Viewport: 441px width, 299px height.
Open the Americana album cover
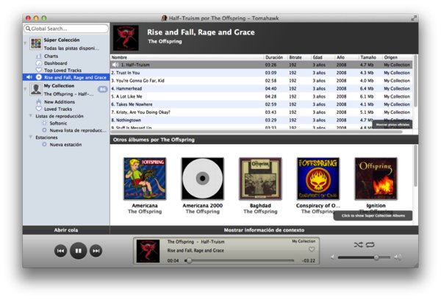pos(145,179)
